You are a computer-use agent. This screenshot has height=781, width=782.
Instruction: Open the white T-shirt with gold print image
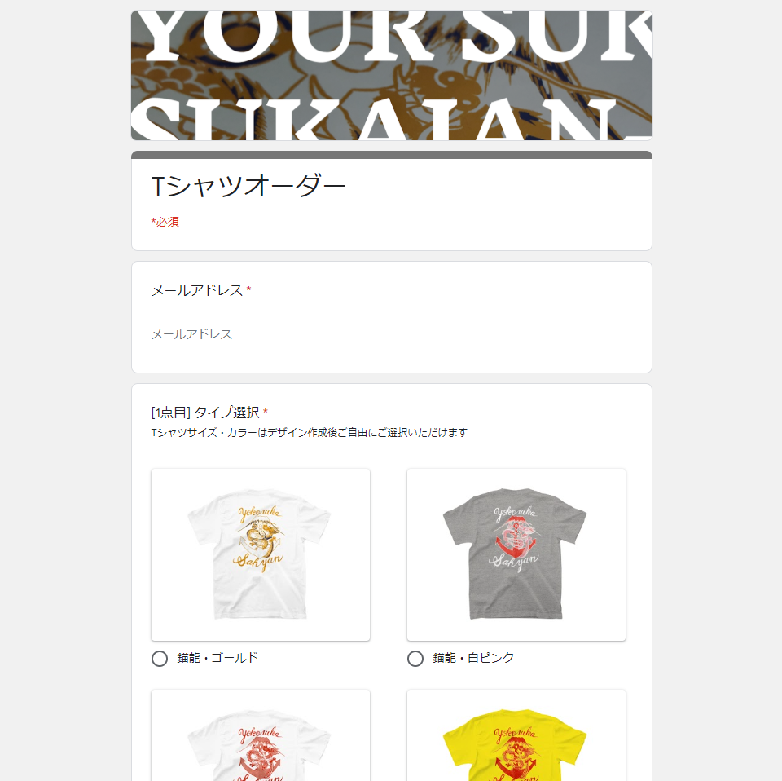click(x=261, y=554)
